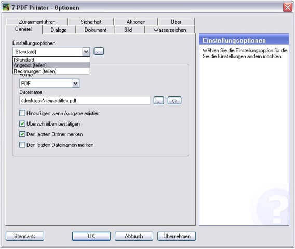Uncheck Den letzten Ordner merken
Image resolution: width=295 pixels, height=249 pixels.
pos(22,134)
